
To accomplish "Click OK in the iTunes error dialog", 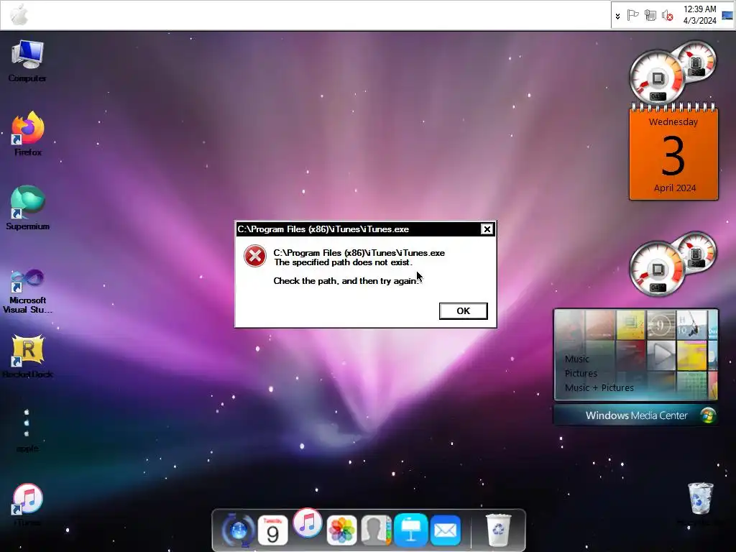I will pyautogui.click(x=464, y=310).
